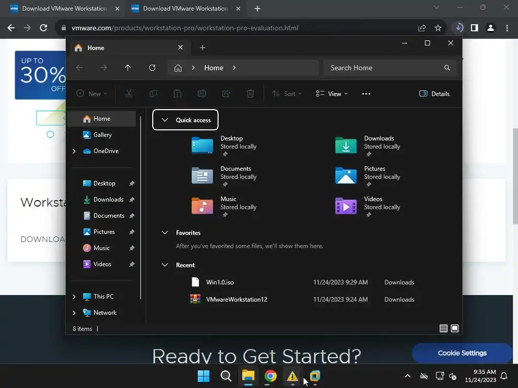This screenshot has width=518, height=388.
Task: Switch to large thumbnails view icon in status bar
Action: [455, 328]
